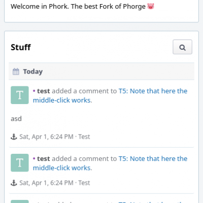Click the Welcome in Phork text
203x203 pixels.
click(40, 7)
